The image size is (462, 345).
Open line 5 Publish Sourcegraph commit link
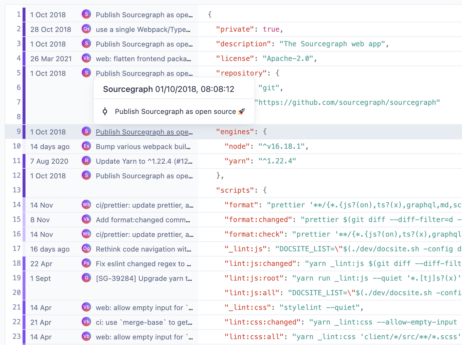click(x=144, y=73)
